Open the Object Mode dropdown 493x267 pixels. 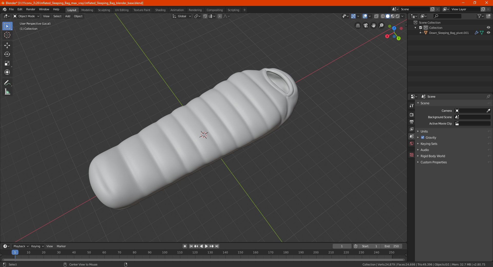(26, 16)
